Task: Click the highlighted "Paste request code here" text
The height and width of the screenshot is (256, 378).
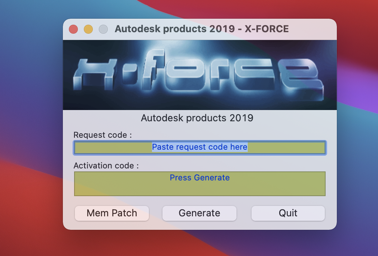Action: tap(199, 147)
